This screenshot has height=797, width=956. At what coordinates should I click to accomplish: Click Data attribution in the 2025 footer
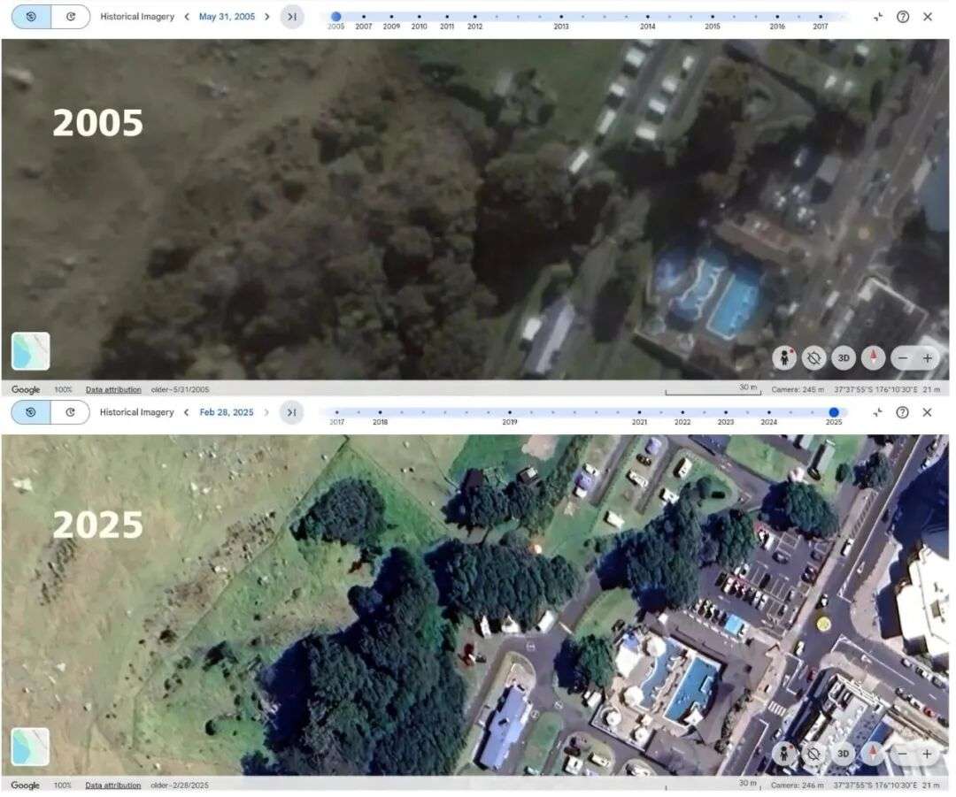pos(113,785)
